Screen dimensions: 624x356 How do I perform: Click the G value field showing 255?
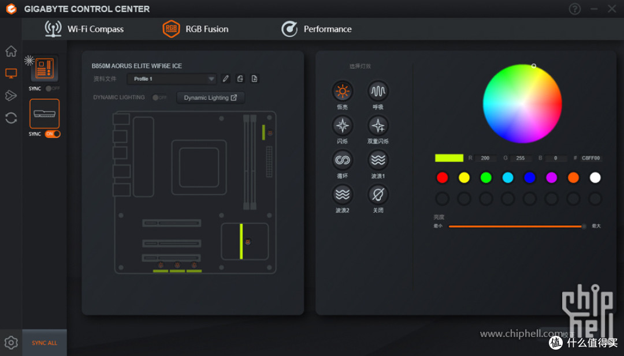pos(521,158)
